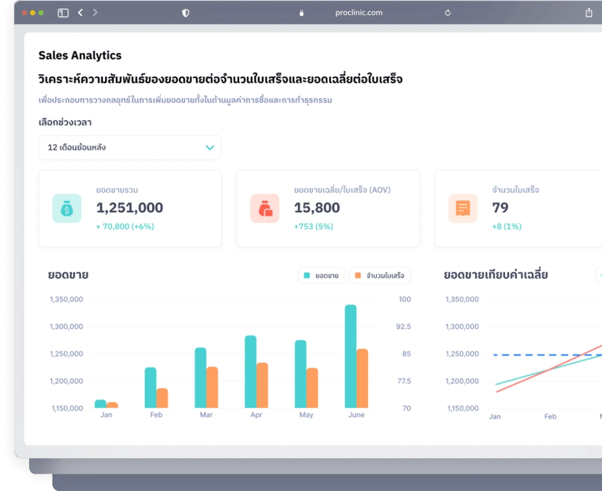Open the ยอดขายรวม 1,251,000 summary card
The width and height of the screenshot is (602, 491).
(x=130, y=208)
